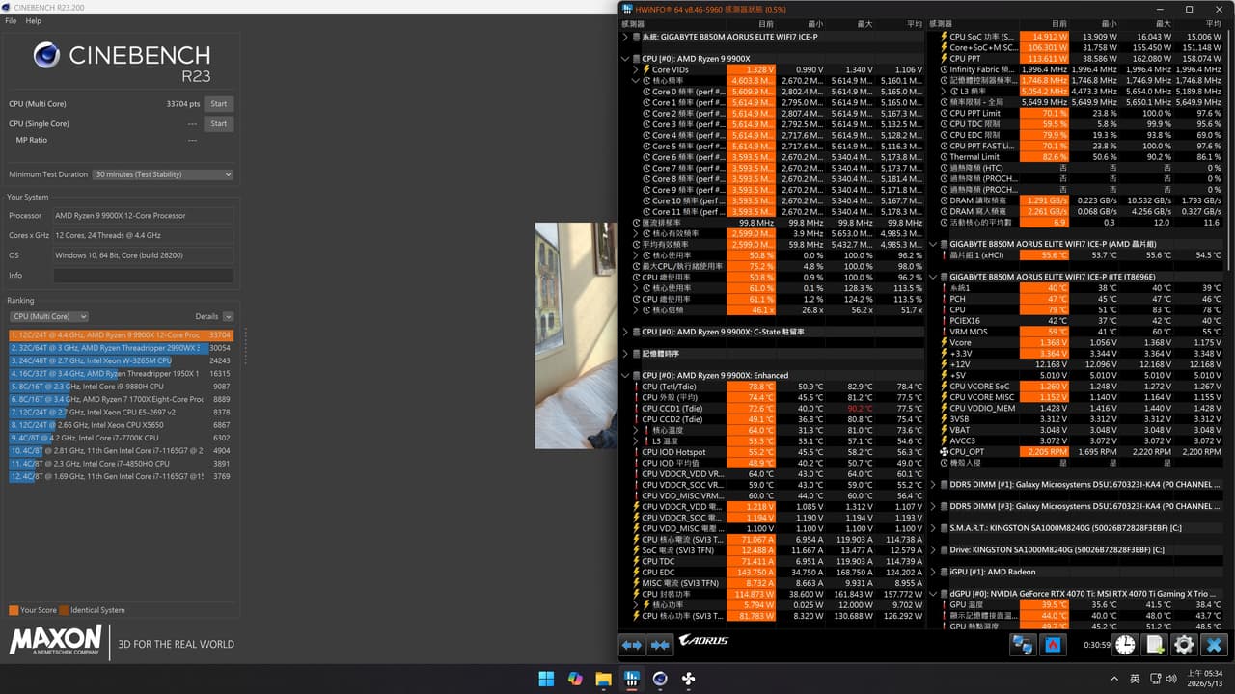Click the HWiNFO save log file icon

click(1154, 644)
